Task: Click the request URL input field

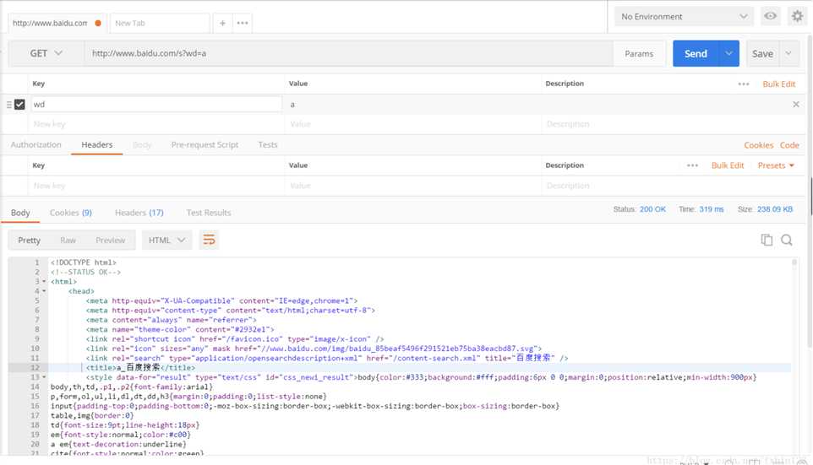Action: pos(348,53)
